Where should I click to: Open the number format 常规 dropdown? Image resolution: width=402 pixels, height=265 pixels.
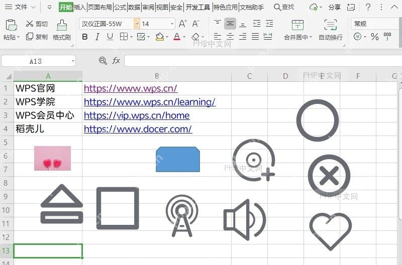[x=375, y=24]
